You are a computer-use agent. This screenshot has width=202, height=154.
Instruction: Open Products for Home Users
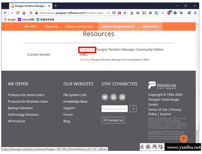[26, 95]
